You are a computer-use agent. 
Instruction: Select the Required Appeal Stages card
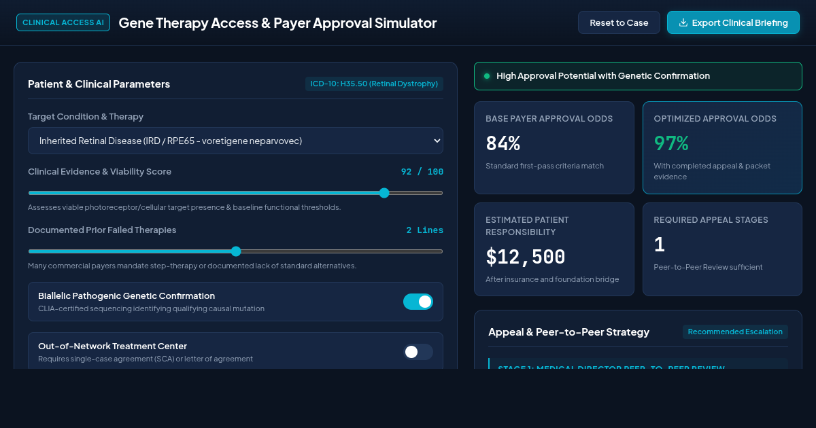(722, 249)
